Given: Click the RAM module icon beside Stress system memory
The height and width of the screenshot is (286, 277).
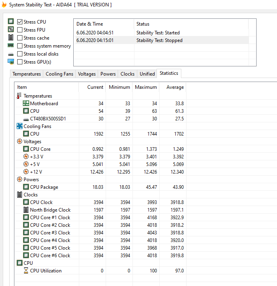Looking at the screenshot, I should 11,46.
